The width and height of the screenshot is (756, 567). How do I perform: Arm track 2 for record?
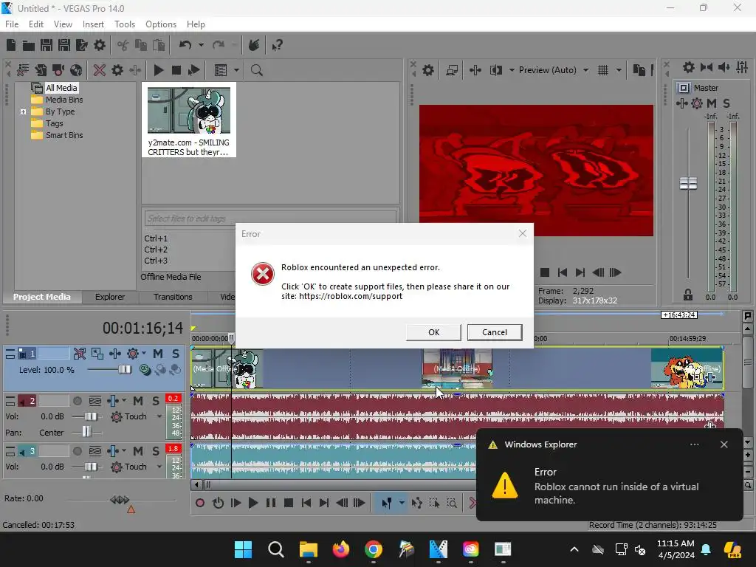(x=77, y=401)
